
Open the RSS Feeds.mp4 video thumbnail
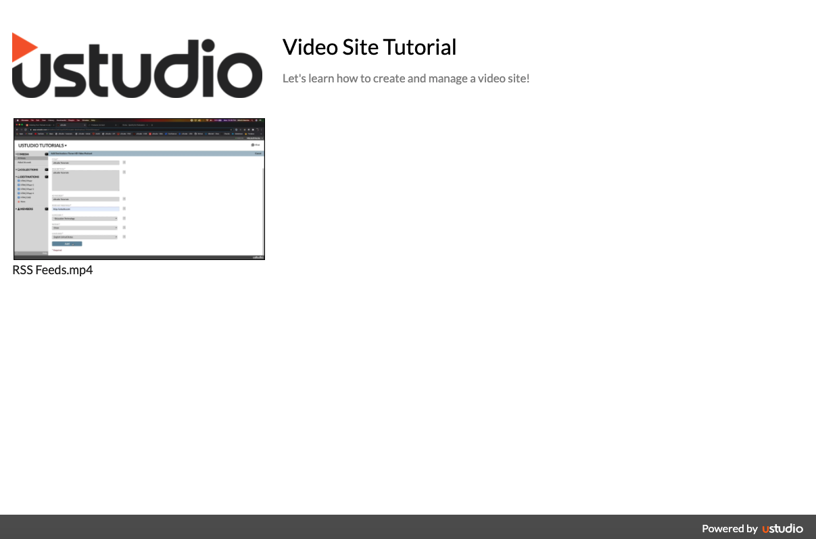[139, 189]
